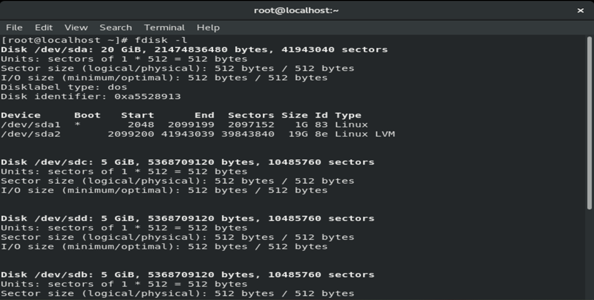594x300 pixels.
Task: Click the '83' partition Id
Action: tap(321, 124)
